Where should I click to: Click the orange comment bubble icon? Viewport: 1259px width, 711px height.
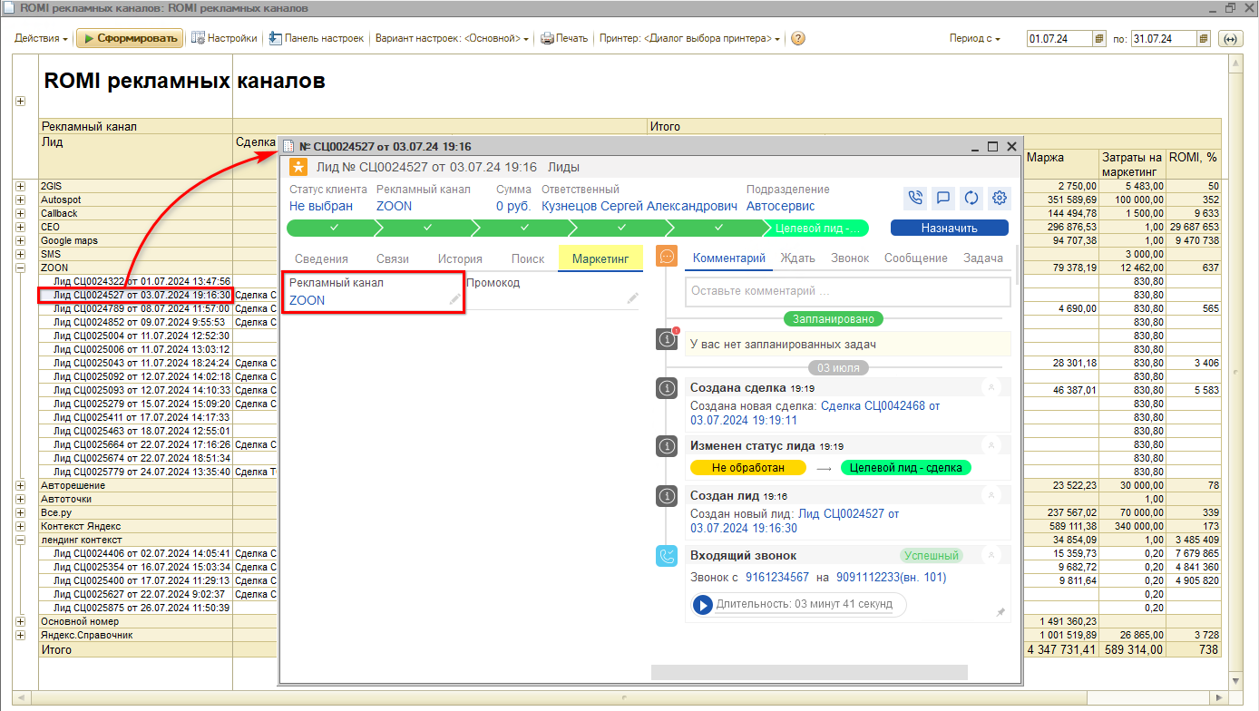point(667,257)
